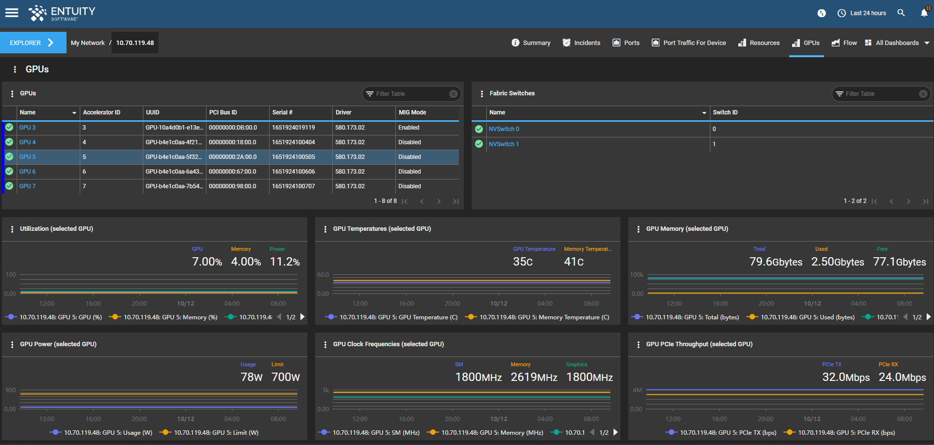This screenshot has height=445, width=934.
Task: Open Utilization panel options menu
Action: (x=12, y=229)
